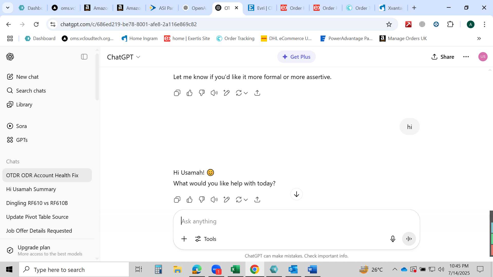The image size is (493, 277).
Task: Open Excel from the Windows taskbar
Action: coord(235,269)
